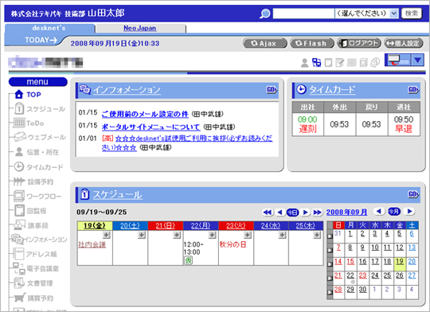Select 23(火) column header
The height and width of the screenshot is (312, 430).
point(236,225)
